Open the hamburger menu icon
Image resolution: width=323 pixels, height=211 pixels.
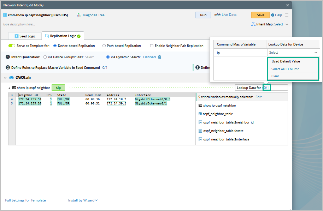pos(287,15)
